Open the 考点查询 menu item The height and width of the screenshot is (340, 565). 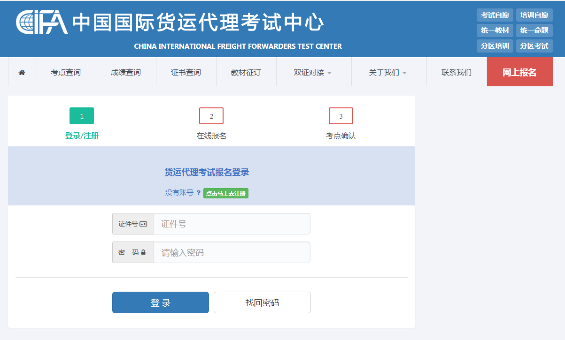(66, 72)
